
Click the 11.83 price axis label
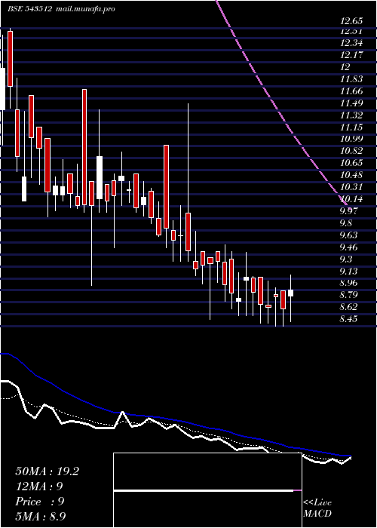[352, 78]
